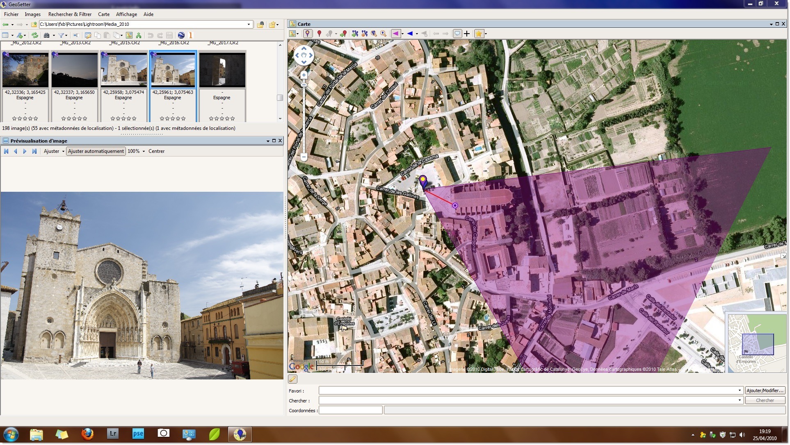Open the Carte menu
790x445 pixels.
[x=103, y=14]
